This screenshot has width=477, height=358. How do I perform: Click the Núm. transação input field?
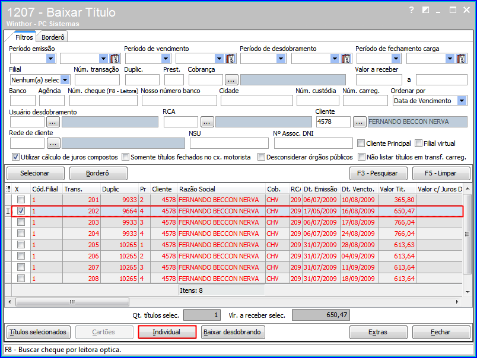97,80
